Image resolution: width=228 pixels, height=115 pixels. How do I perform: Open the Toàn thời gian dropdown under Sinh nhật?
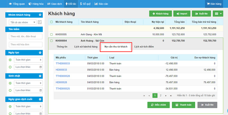(28, 83)
